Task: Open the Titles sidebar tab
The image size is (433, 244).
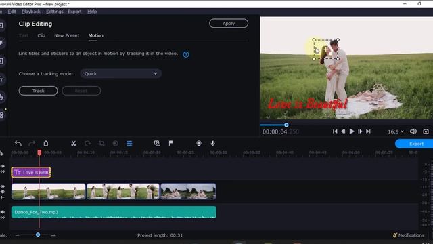Action: pos(1,80)
